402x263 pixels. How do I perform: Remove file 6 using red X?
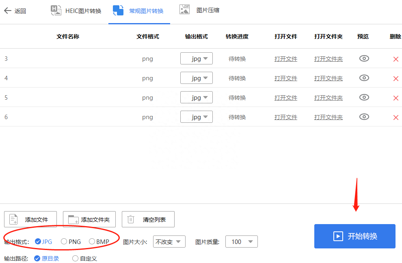coord(396,118)
